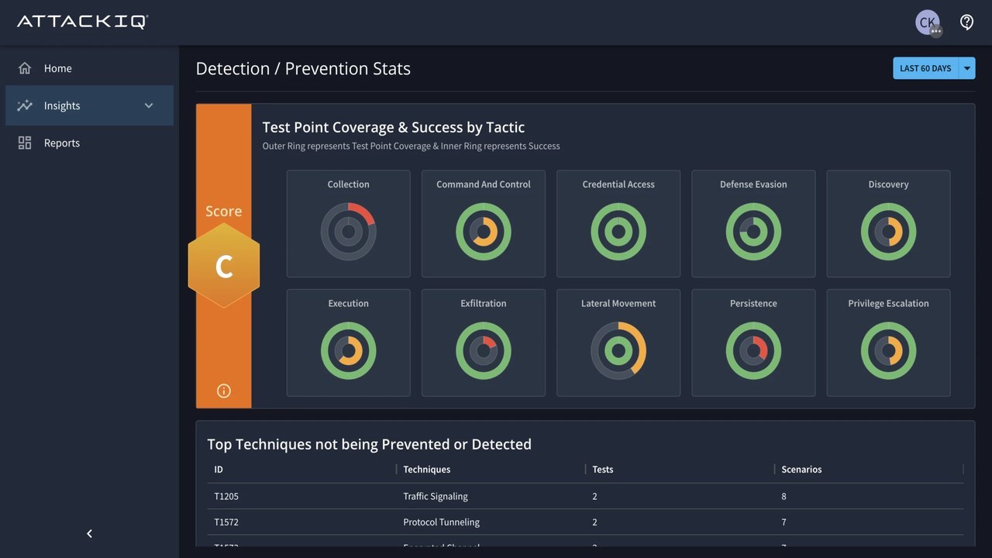The image size is (992, 558).
Task: Click the Privilege Escalation ring chart
Action: pyautogui.click(x=888, y=351)
